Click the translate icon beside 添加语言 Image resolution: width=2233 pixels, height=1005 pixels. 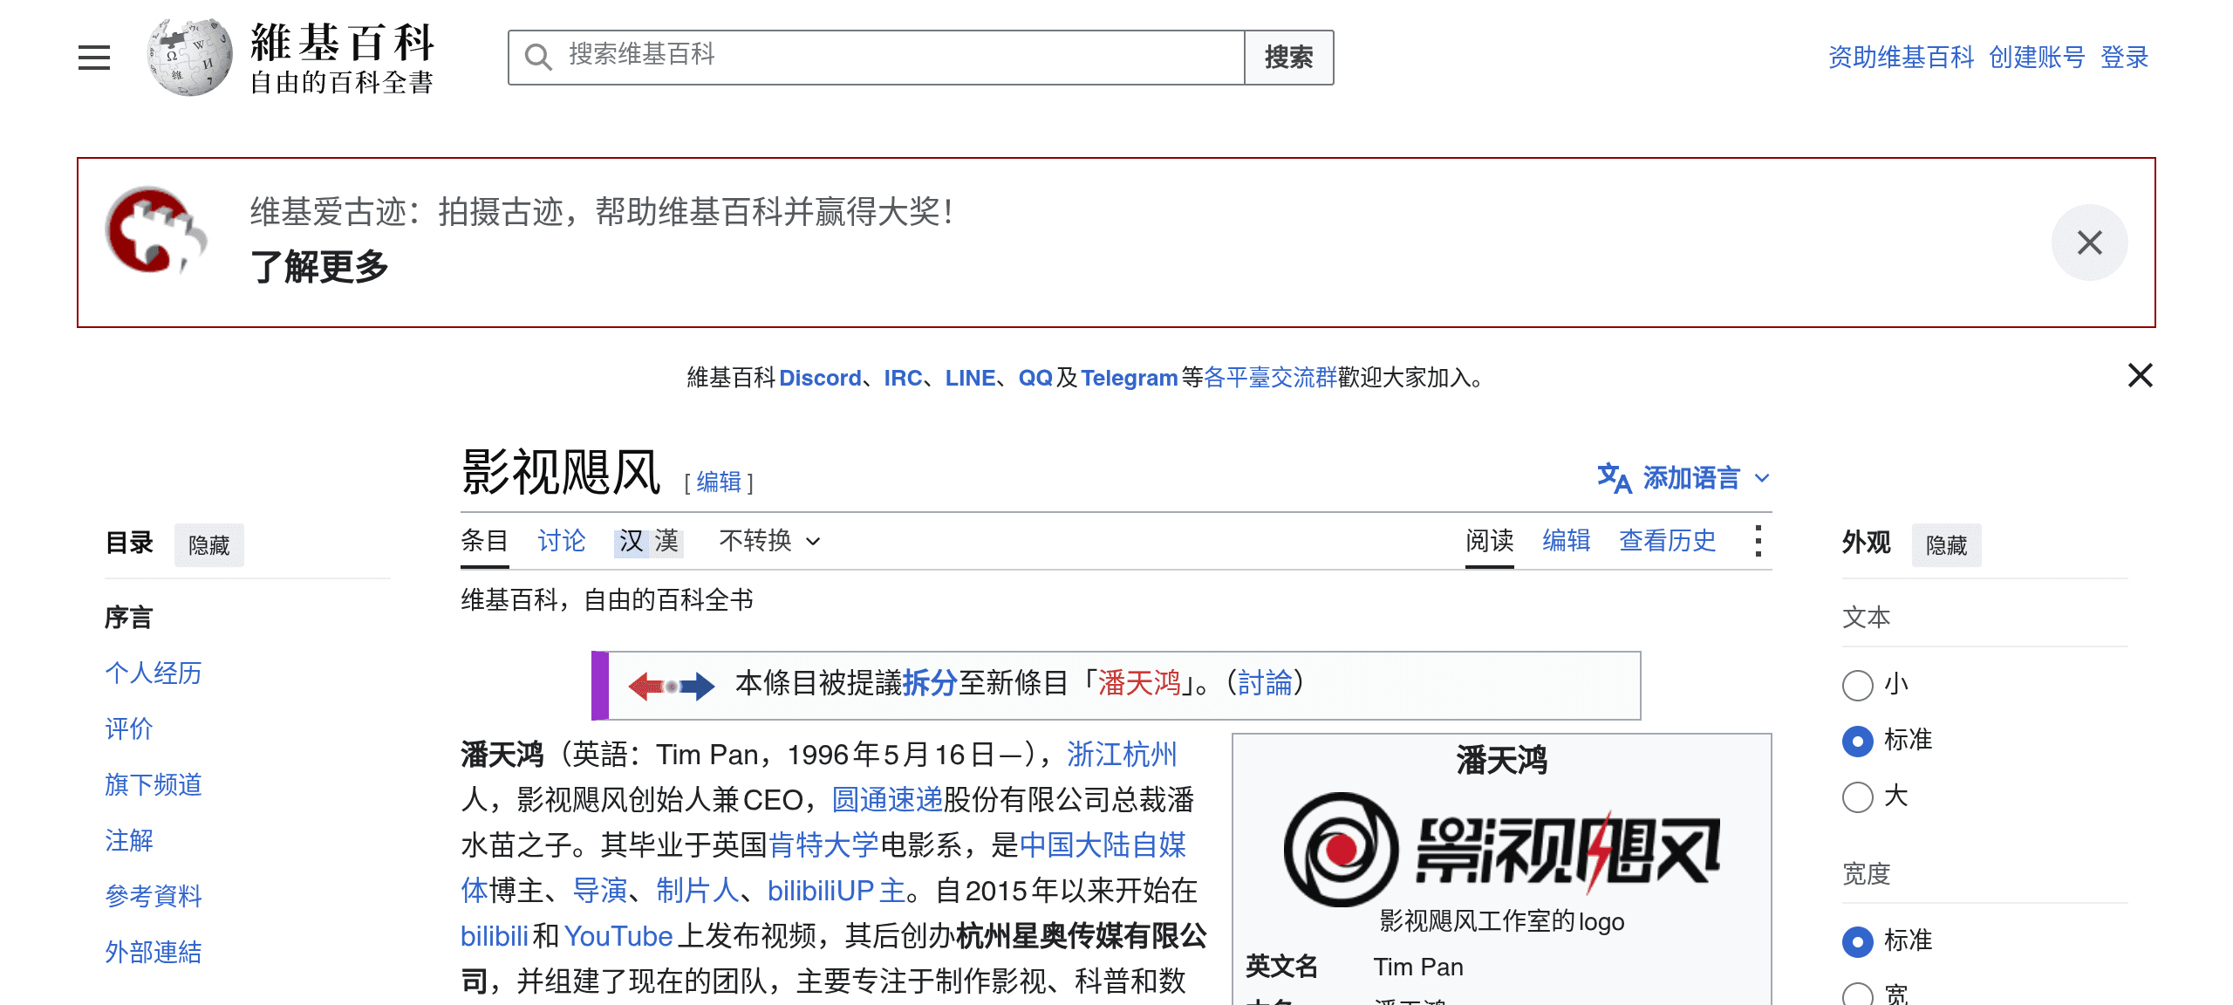(x=1614, y=478)
